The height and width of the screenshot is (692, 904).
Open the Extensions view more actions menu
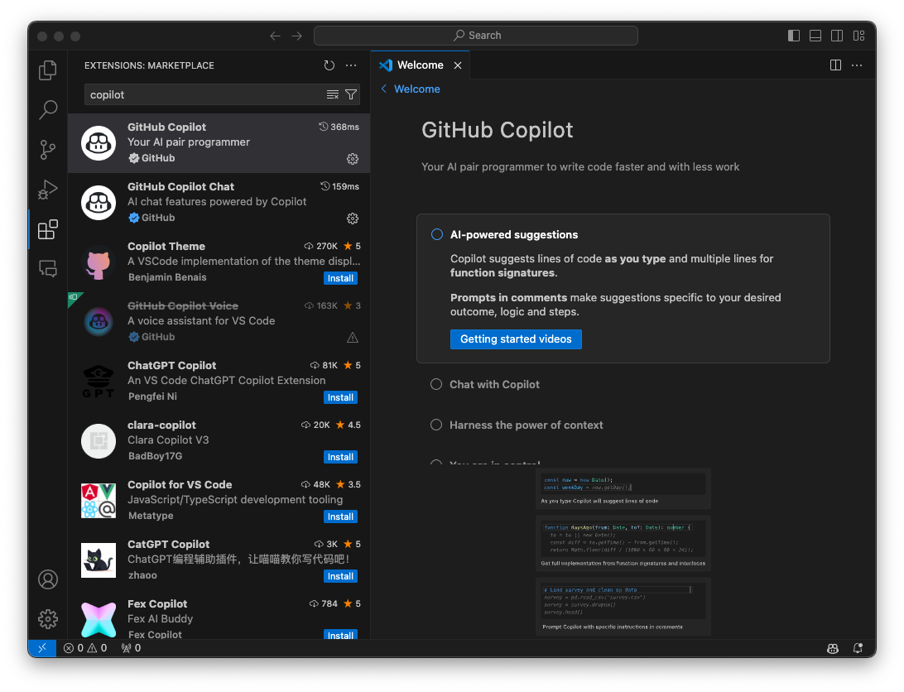pyautogui.click(x=351, y=65)
